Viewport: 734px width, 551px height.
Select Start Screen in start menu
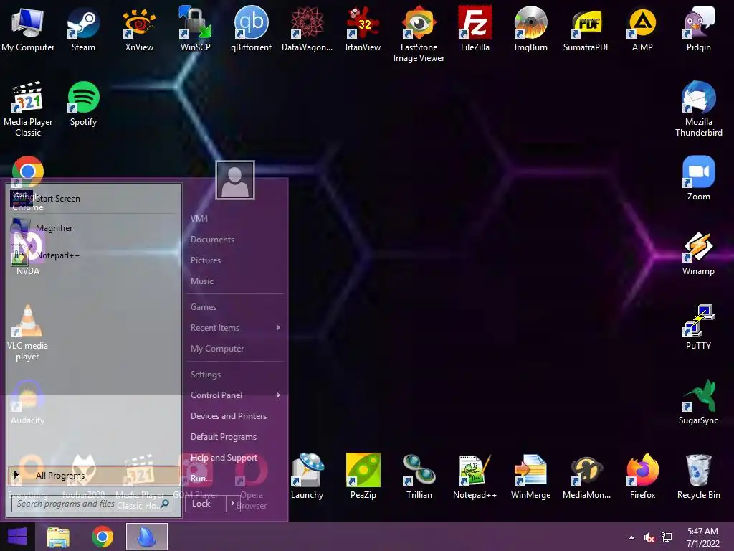point(94,199)
